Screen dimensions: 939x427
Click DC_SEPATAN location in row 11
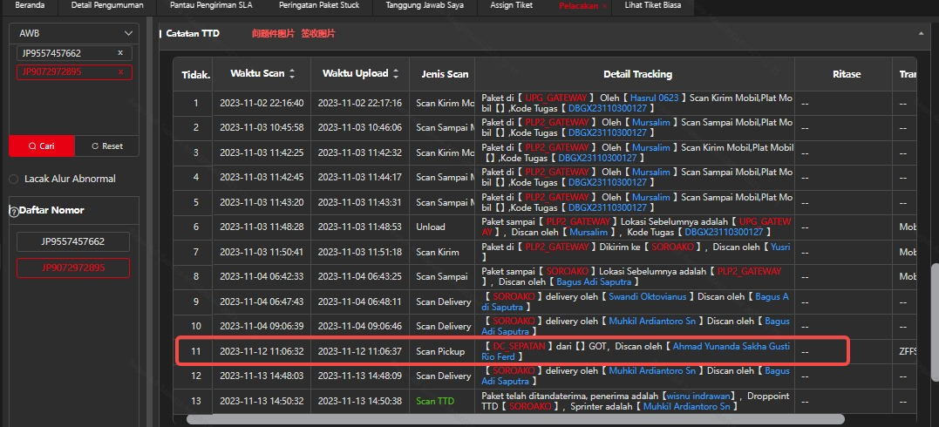tap(520, 346)
